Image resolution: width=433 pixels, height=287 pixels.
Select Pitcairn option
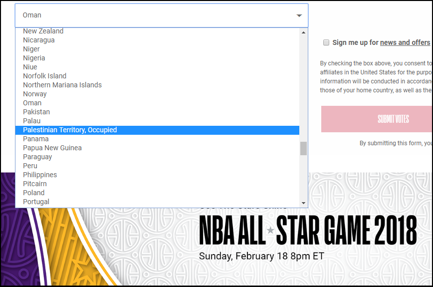[x=157, y=184]
